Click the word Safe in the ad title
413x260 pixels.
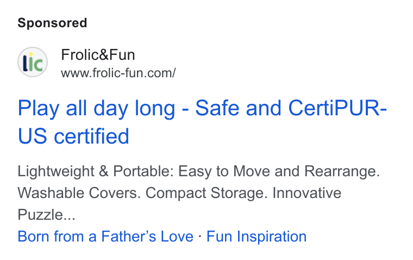[217, 108]
